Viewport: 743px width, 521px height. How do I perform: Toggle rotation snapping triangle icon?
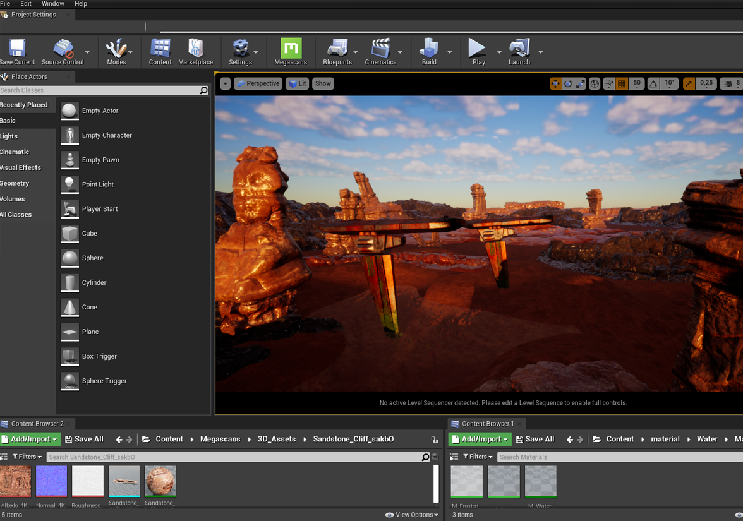tap(654, 83)
